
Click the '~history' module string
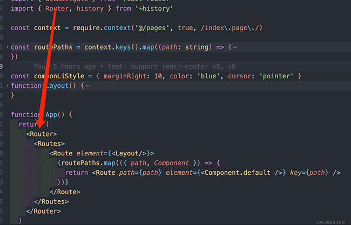(x=154, y=9)
